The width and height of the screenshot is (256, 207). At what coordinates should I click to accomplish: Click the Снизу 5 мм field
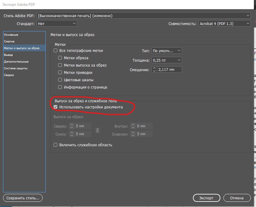tap(83, 134)
